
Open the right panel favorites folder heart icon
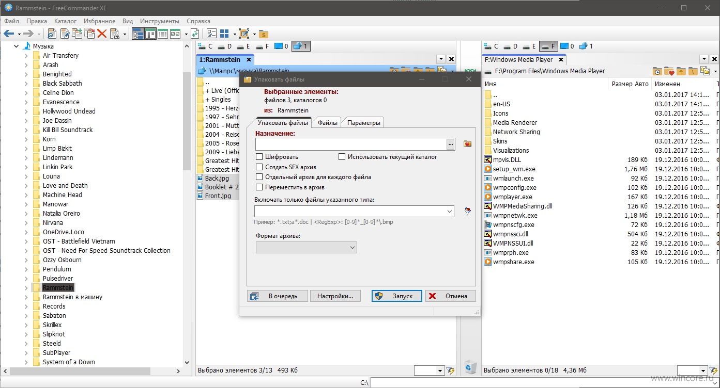(669, 71)
